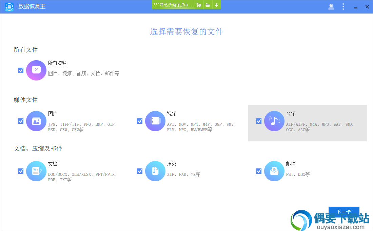The height and width of the screenshot is (231, 373).
Task: Click the 音频 label
Action: [x=291, y=114]
